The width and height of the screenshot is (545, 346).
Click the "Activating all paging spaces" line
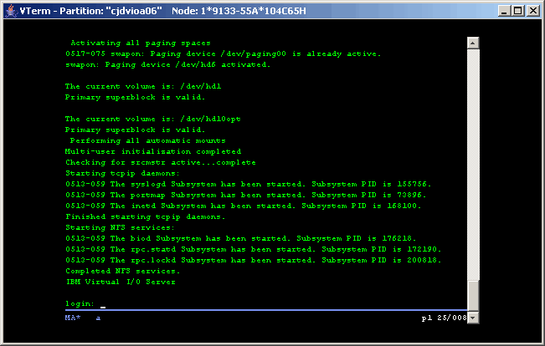[140, 43]
